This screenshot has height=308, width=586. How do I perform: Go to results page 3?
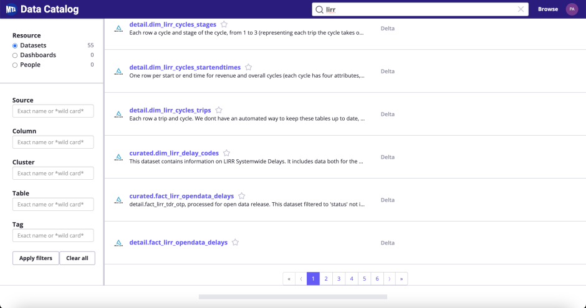[x=339, y=279]
